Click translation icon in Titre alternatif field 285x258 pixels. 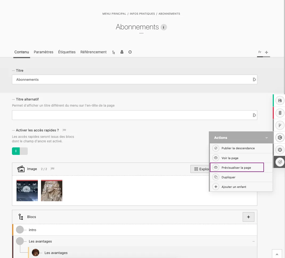click(254, 115)
